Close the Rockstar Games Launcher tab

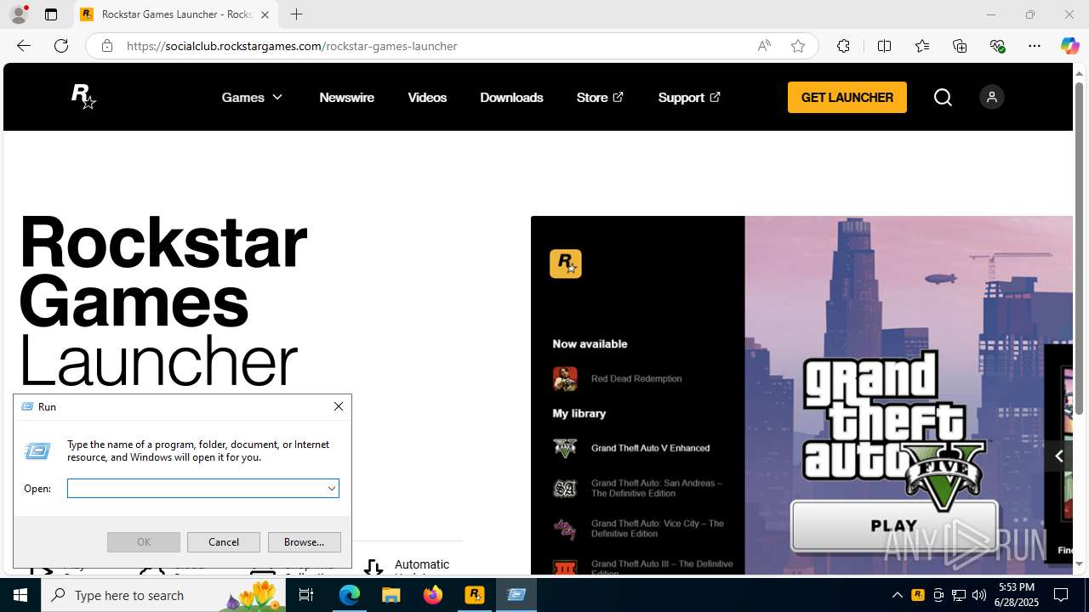click(x=265, y=14)
